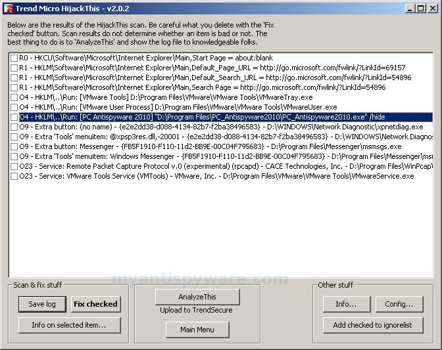Open the Config... settings

coord(399,304)
